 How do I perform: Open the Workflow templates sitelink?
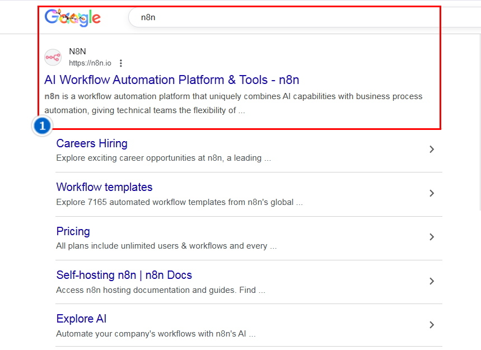pyautogui.click(x=104, y=187)
